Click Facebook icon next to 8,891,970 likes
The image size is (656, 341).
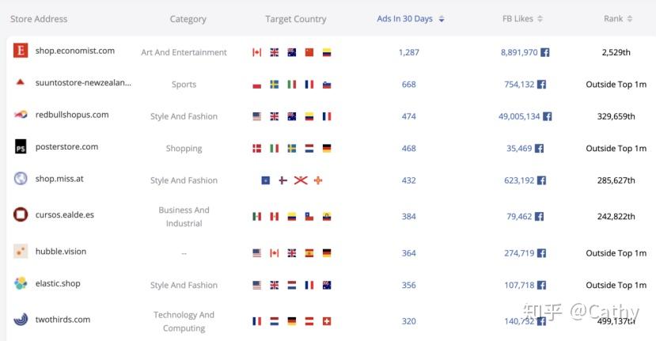(x=545, y=52)
